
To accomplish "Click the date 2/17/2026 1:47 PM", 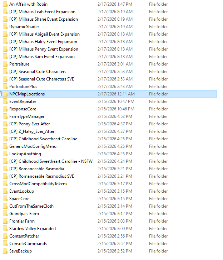I will point(115,4).
